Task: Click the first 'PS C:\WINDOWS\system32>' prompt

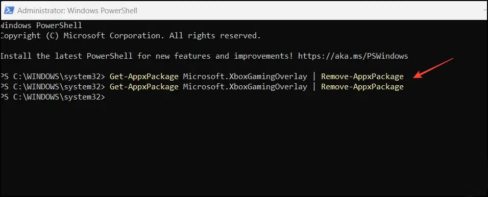Action: [x=53, y=77]
